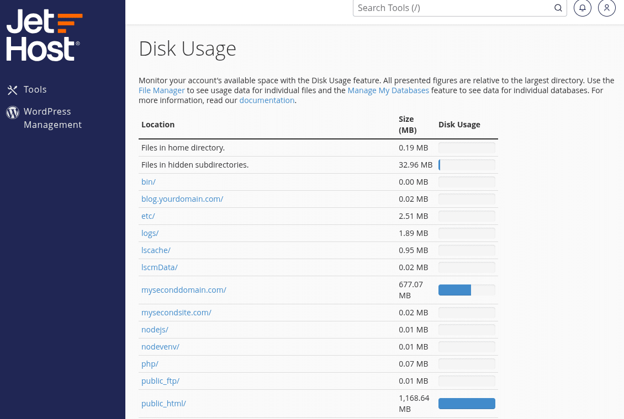The image size is (624, 419).
Task: Open WordPress Management sidebar item
Action: click(52, 118)
